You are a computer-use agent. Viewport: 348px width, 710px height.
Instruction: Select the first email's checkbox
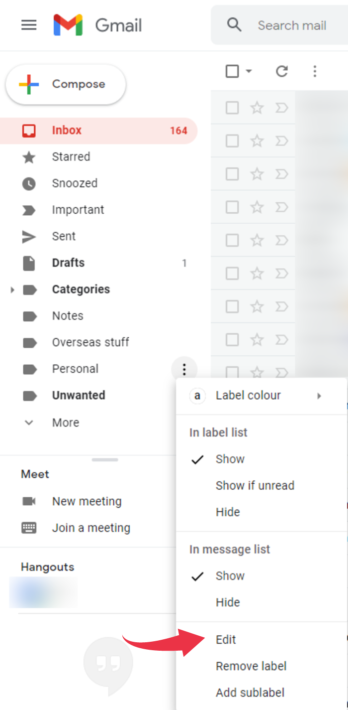(232, 107)
